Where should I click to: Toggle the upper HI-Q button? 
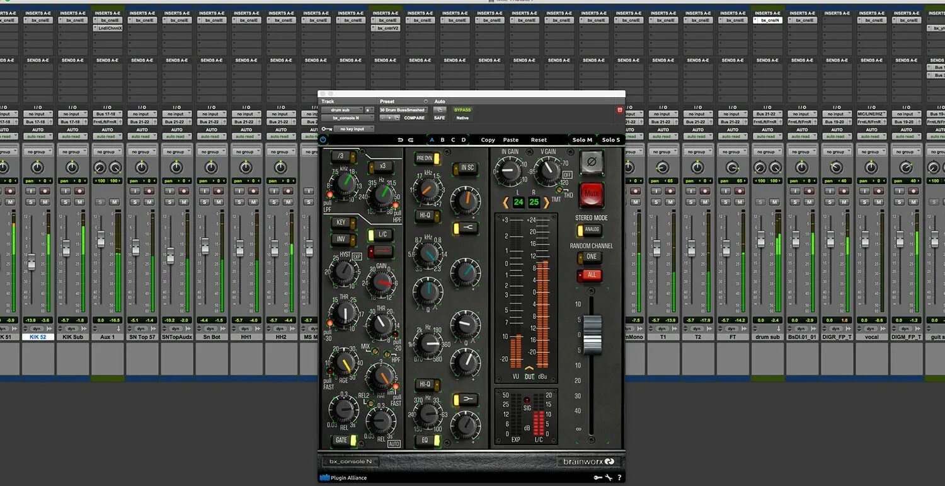point(427,216)
